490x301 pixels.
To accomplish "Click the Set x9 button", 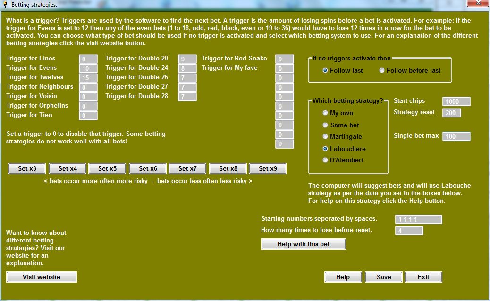I will click(x=267, y=168).
